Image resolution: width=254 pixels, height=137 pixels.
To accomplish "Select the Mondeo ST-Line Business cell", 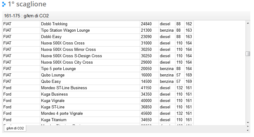I will point(90,88).
